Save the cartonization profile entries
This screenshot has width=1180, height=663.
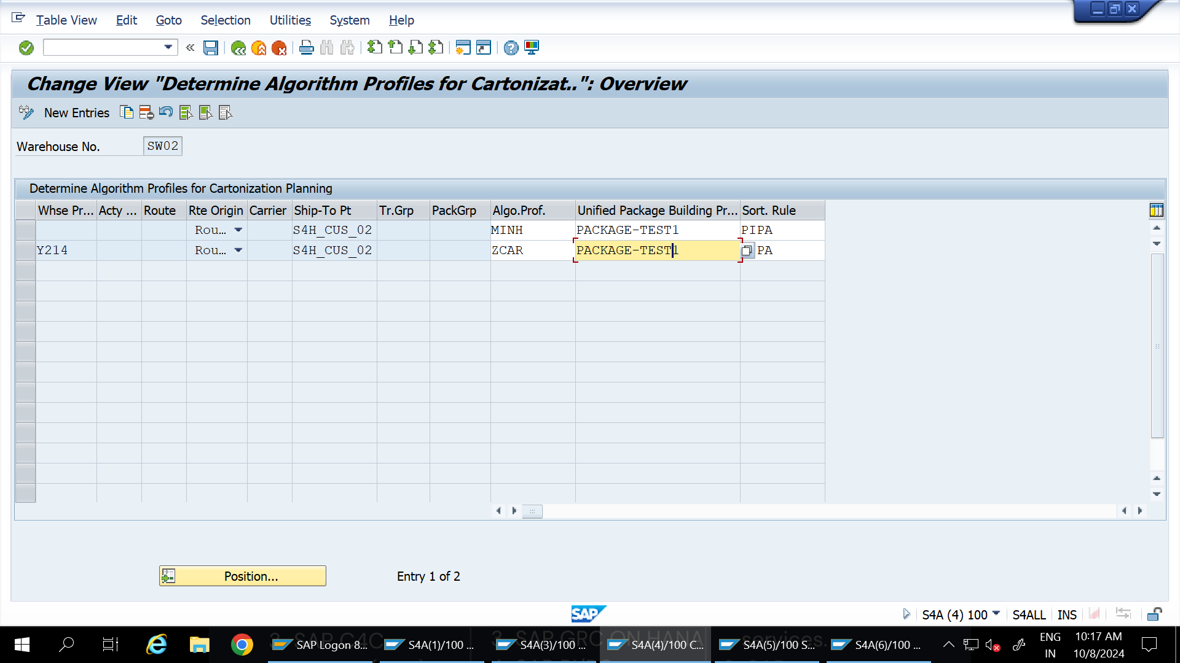click(211, 48)
